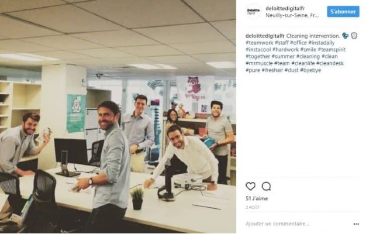Open the Deloitte Digital profile avatar

pos(253,11)
